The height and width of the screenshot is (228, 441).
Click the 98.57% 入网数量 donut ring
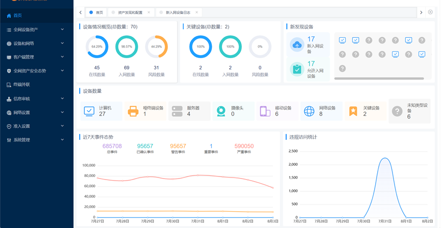tap(127, 46)
